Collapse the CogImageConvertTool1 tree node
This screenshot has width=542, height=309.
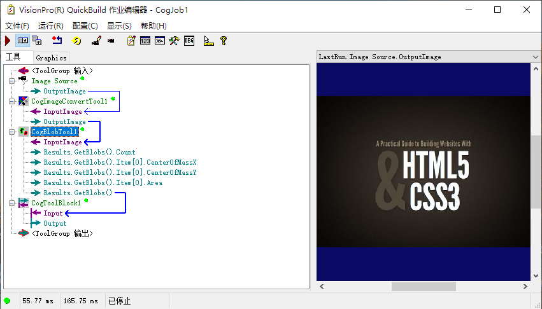(11, 101)
